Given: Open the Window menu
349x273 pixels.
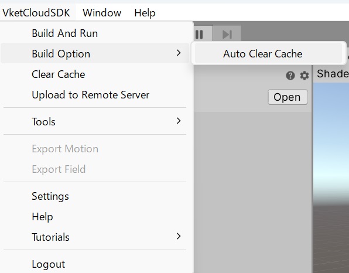Looking at the screenshot, I should (x=102, y=13).
